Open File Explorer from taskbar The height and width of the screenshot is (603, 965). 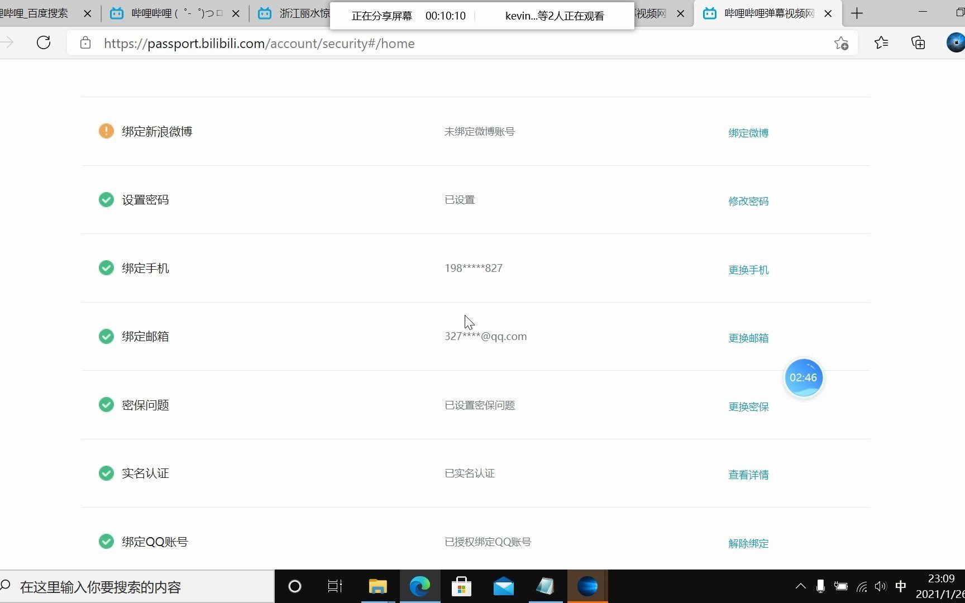coord(378,586)
